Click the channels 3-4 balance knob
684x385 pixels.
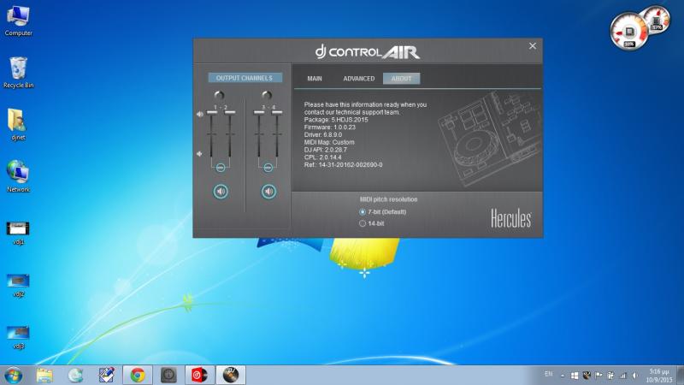268,95
